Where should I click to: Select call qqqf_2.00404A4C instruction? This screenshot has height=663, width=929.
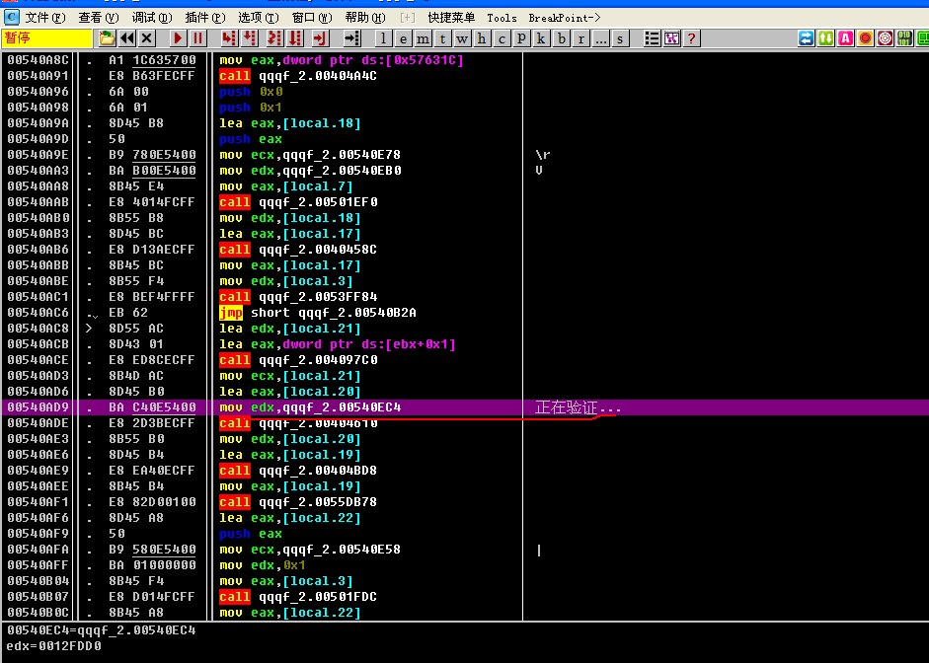(298, 76)
